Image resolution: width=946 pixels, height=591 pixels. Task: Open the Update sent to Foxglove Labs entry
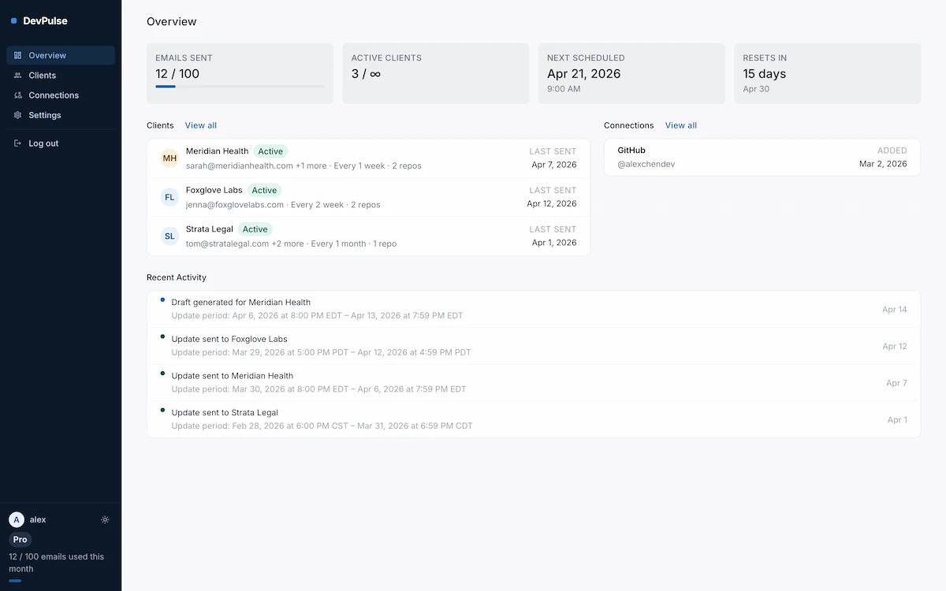[229, 339]
